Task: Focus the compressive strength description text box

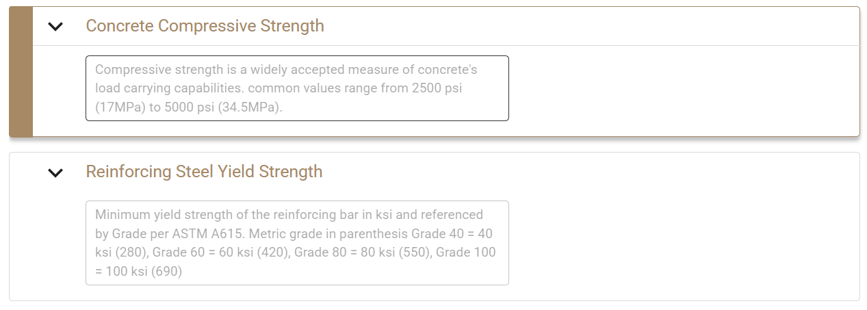Action: 297,88
